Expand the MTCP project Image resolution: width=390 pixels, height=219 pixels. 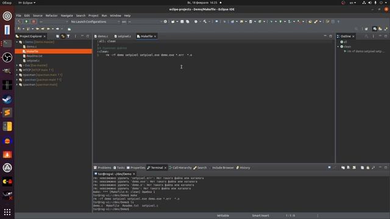click(17, 70)
